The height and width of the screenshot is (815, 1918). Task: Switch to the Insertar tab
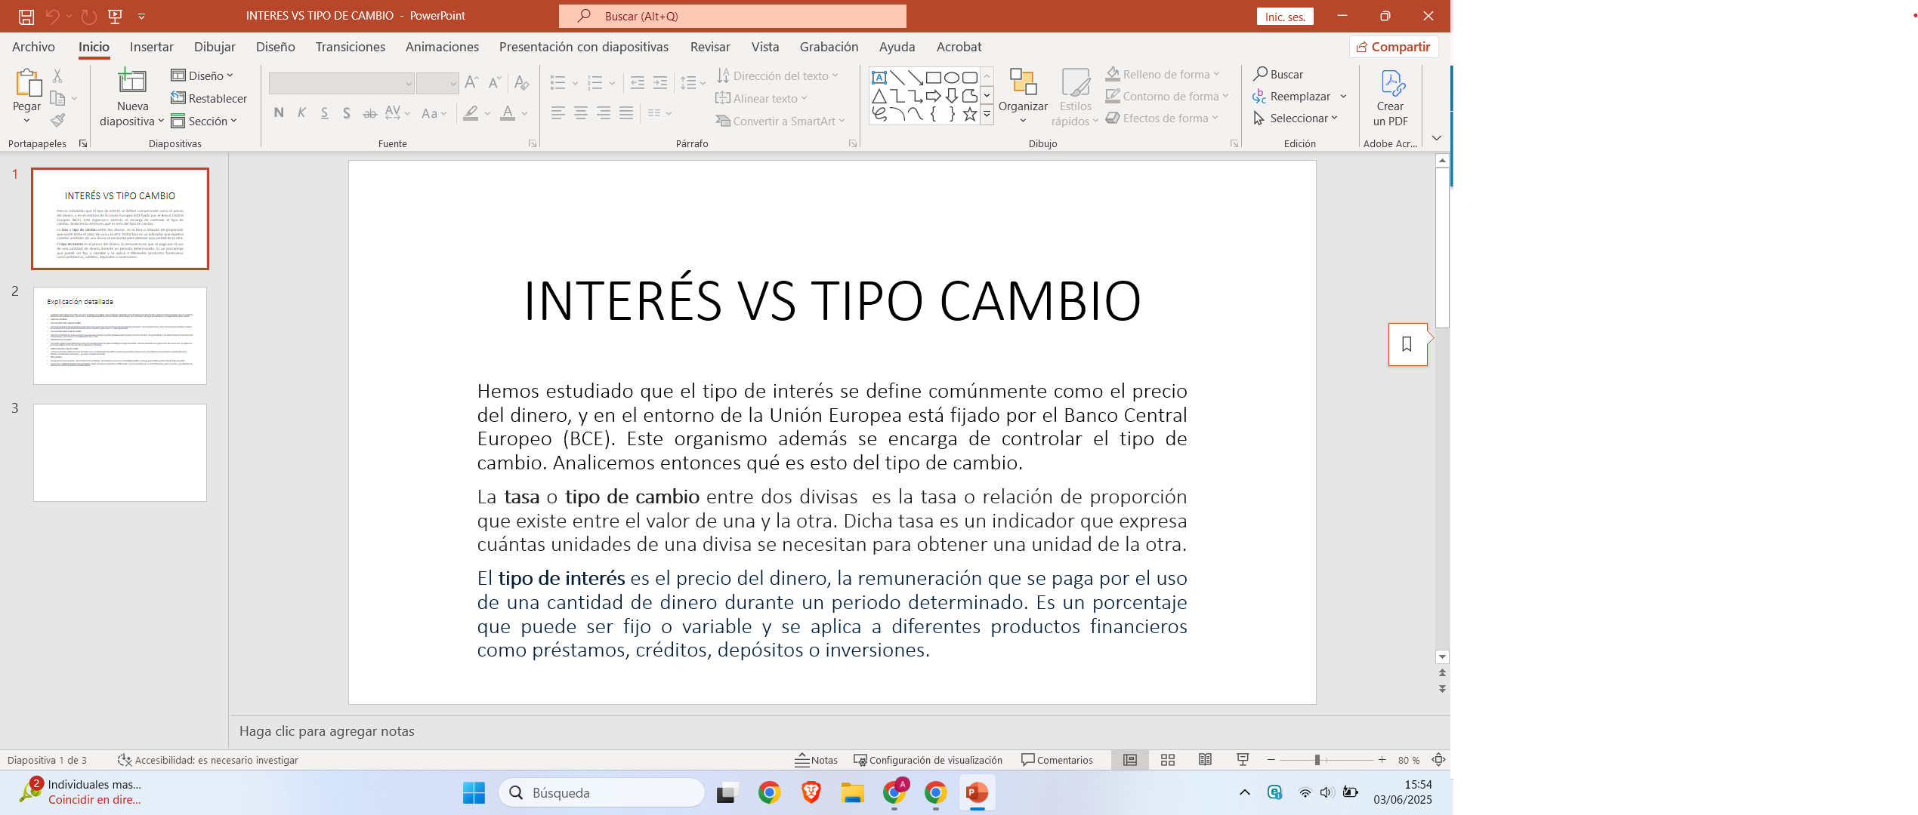(x=152, y=47)
